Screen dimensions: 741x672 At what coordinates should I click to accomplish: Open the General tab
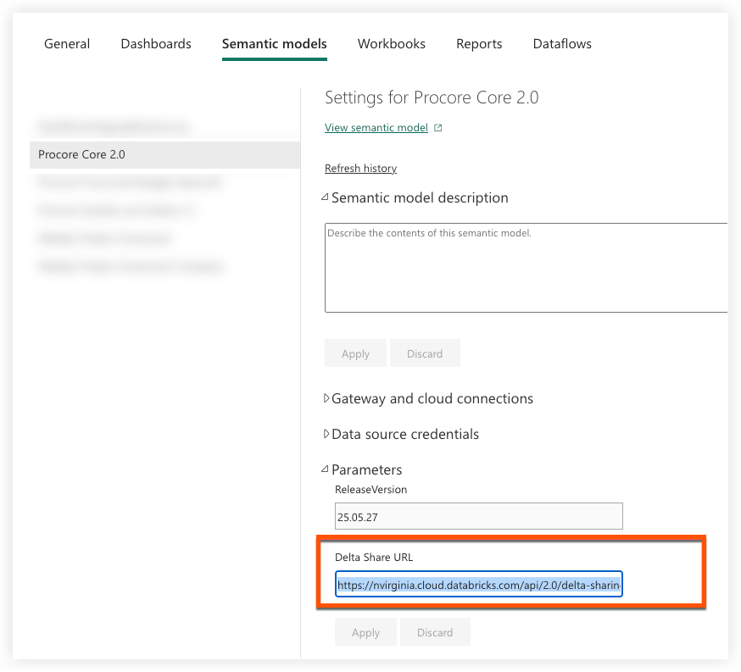(x=66, y=43)
